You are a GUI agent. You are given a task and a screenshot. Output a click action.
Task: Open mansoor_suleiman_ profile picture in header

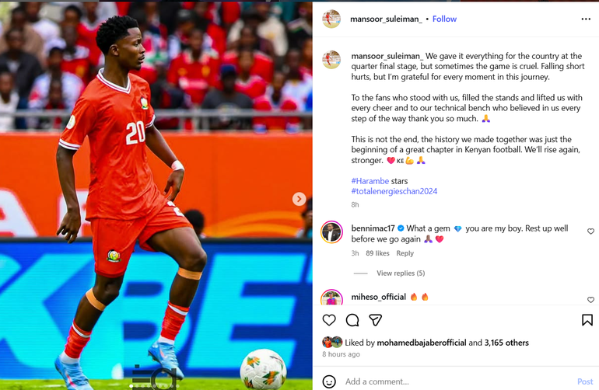pos(331,19)
